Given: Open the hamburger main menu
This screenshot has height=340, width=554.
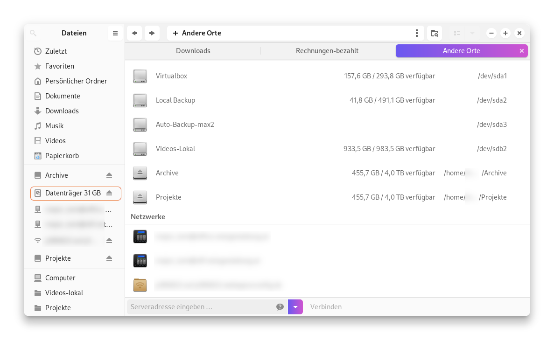Looking at the screenshot, I should [x=115, y=33].
